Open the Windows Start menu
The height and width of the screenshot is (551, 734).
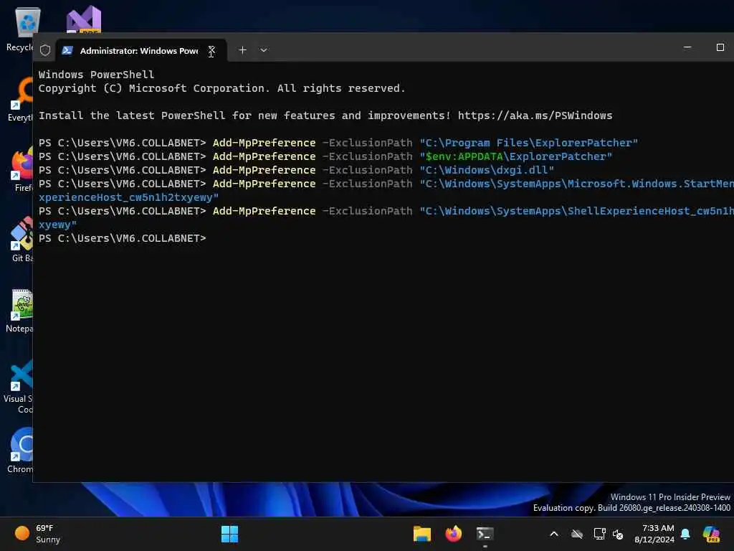[x=229, y=534]
